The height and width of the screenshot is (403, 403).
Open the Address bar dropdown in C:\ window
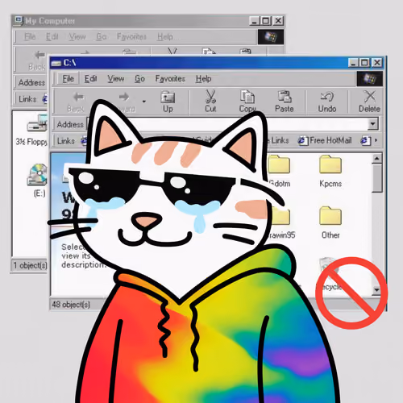point(372,124)
